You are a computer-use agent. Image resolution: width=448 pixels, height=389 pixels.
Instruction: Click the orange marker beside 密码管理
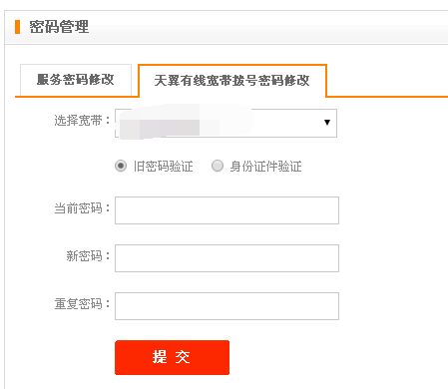click(x=17, y=27)
